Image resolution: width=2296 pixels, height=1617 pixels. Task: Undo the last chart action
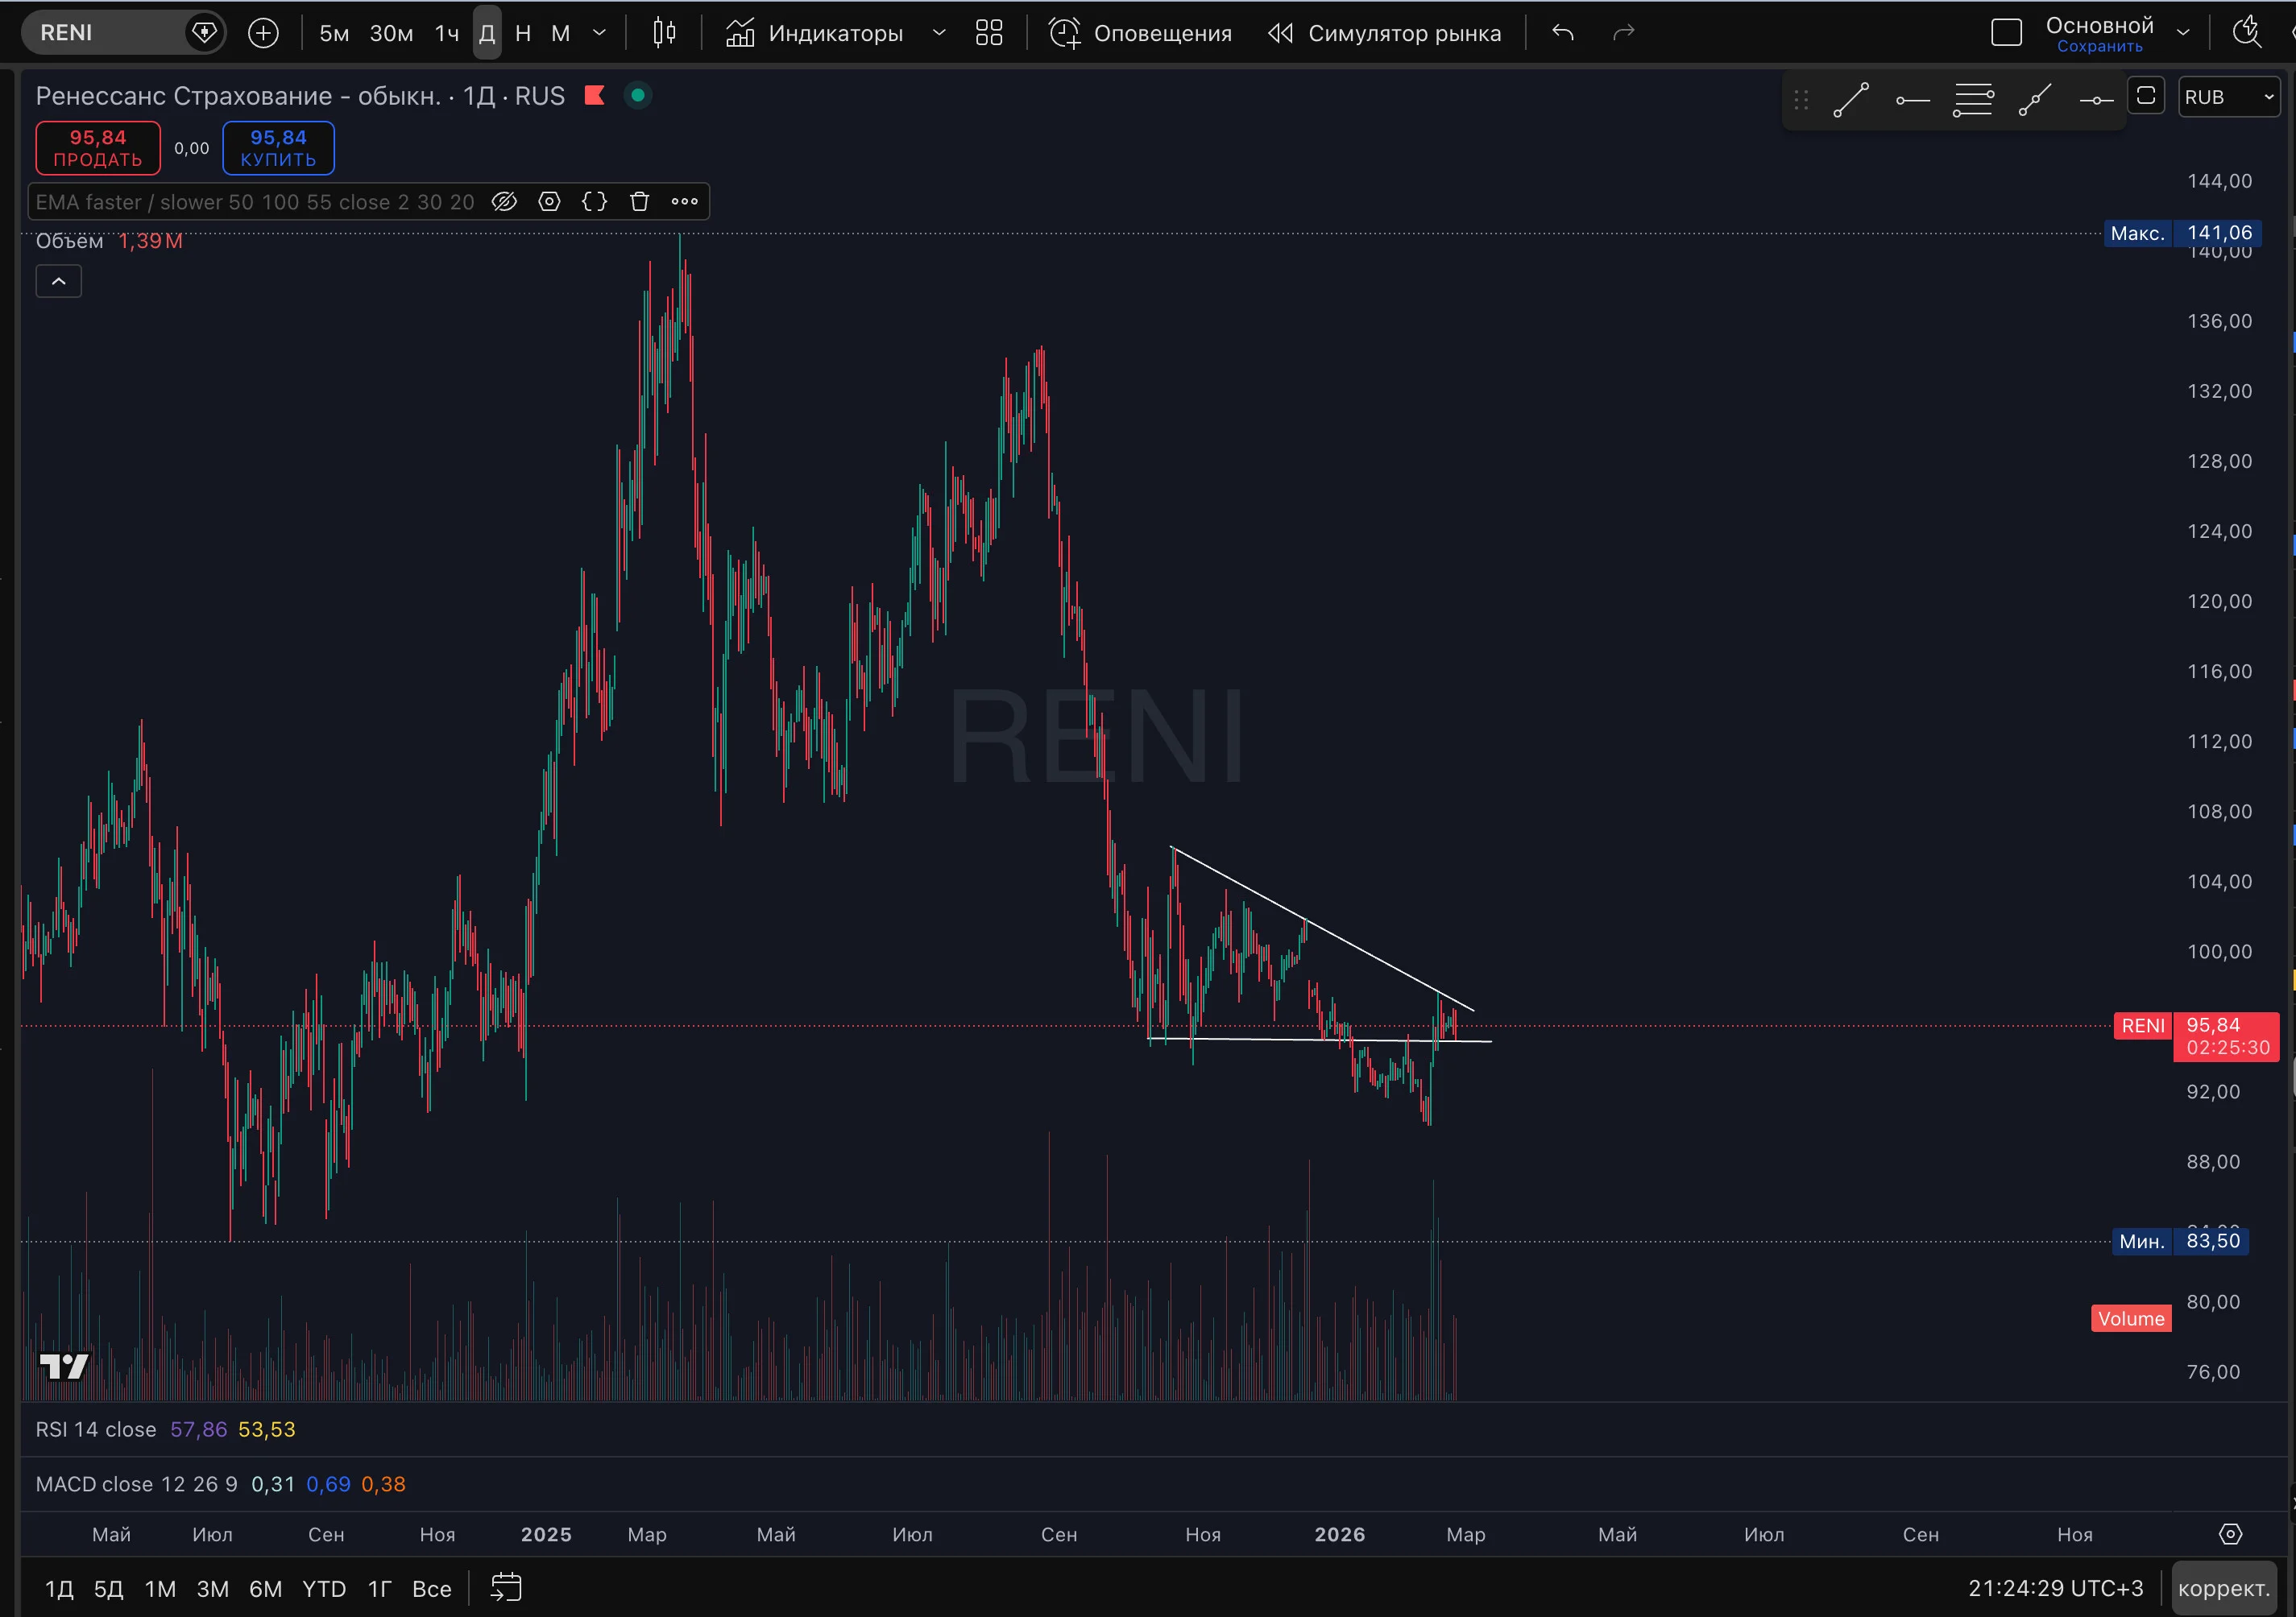click(x=1563, y=33)
